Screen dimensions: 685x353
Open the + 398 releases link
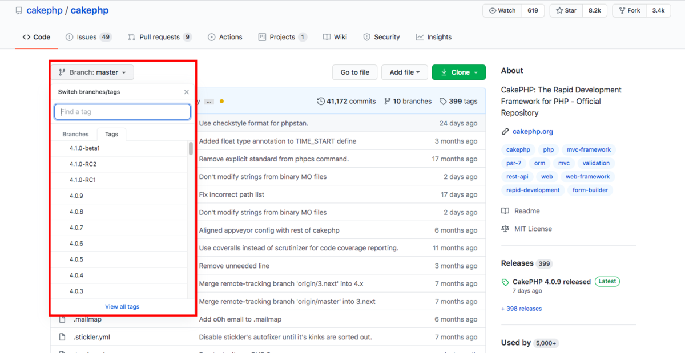(521, 308)
